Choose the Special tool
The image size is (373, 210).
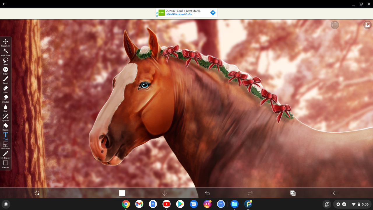(x=6, y=117)
